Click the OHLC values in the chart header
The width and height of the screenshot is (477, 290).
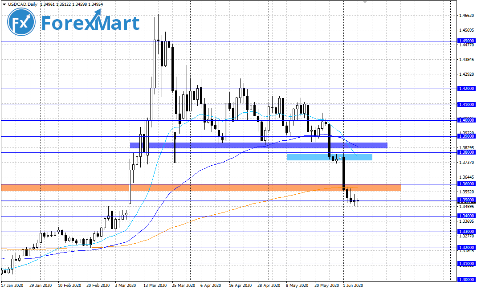pos(72,4)
